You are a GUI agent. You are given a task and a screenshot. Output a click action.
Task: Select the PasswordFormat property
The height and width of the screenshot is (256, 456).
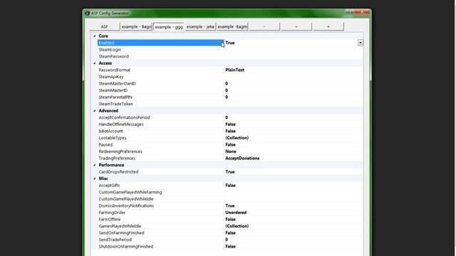[x=114, y=70]
